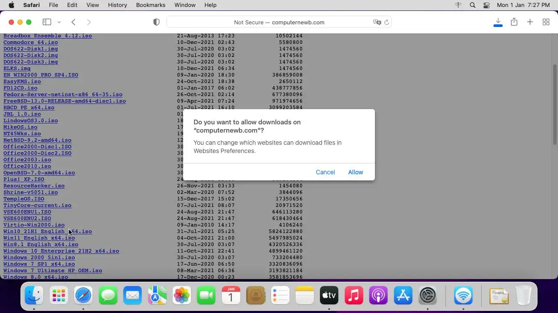The height and width of the screenshot is (313, 558).
Task: Click the page vertical scrollbar
Action: pyautogui.click(x=555, y=104)
